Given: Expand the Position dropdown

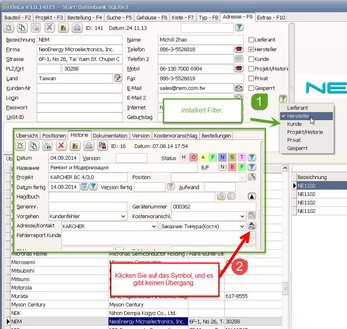Looking at the screenshot, I should pyautogui.click(x=242, y=177).
